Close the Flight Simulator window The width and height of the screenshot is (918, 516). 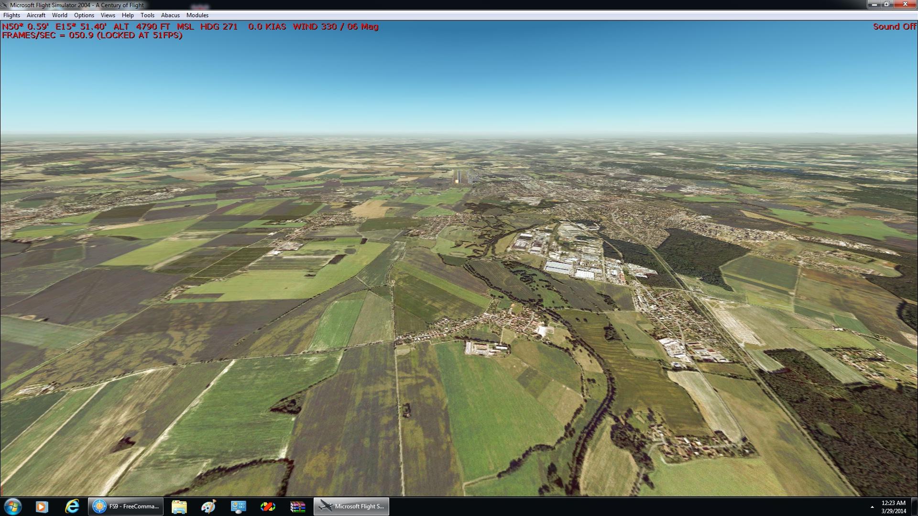[905, 4]
